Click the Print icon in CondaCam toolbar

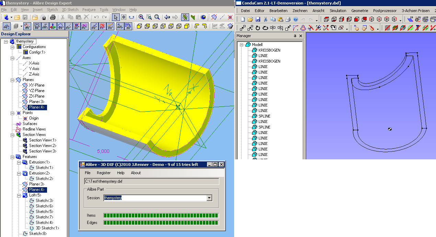(x=288, y=19)
